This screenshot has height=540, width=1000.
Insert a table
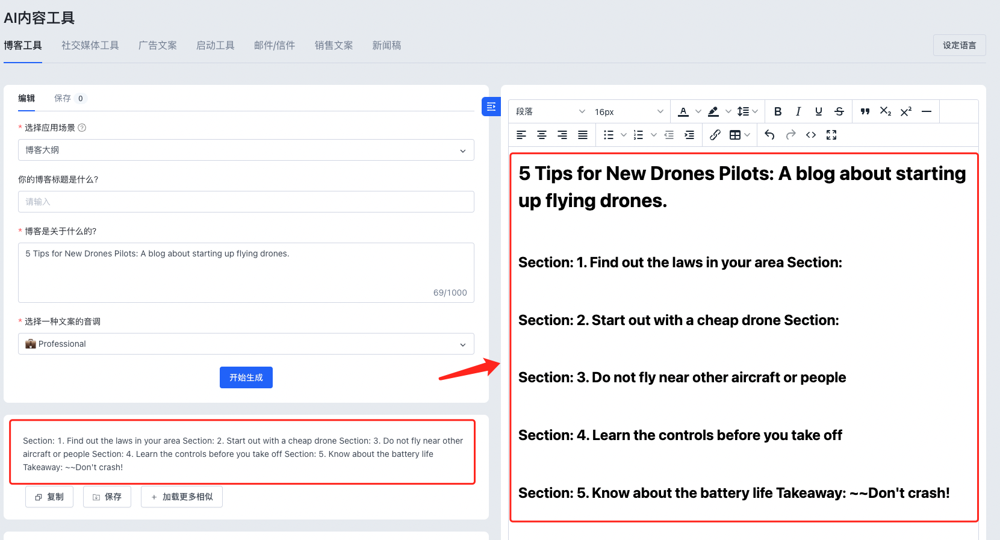point(735,135)
